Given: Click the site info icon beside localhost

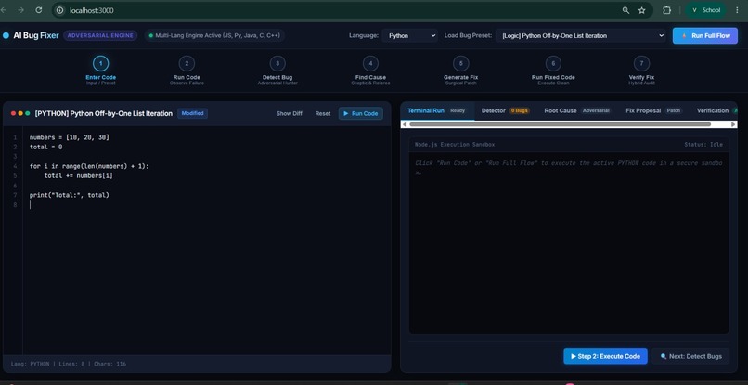Looking at the screenshot, I should 59,10.
